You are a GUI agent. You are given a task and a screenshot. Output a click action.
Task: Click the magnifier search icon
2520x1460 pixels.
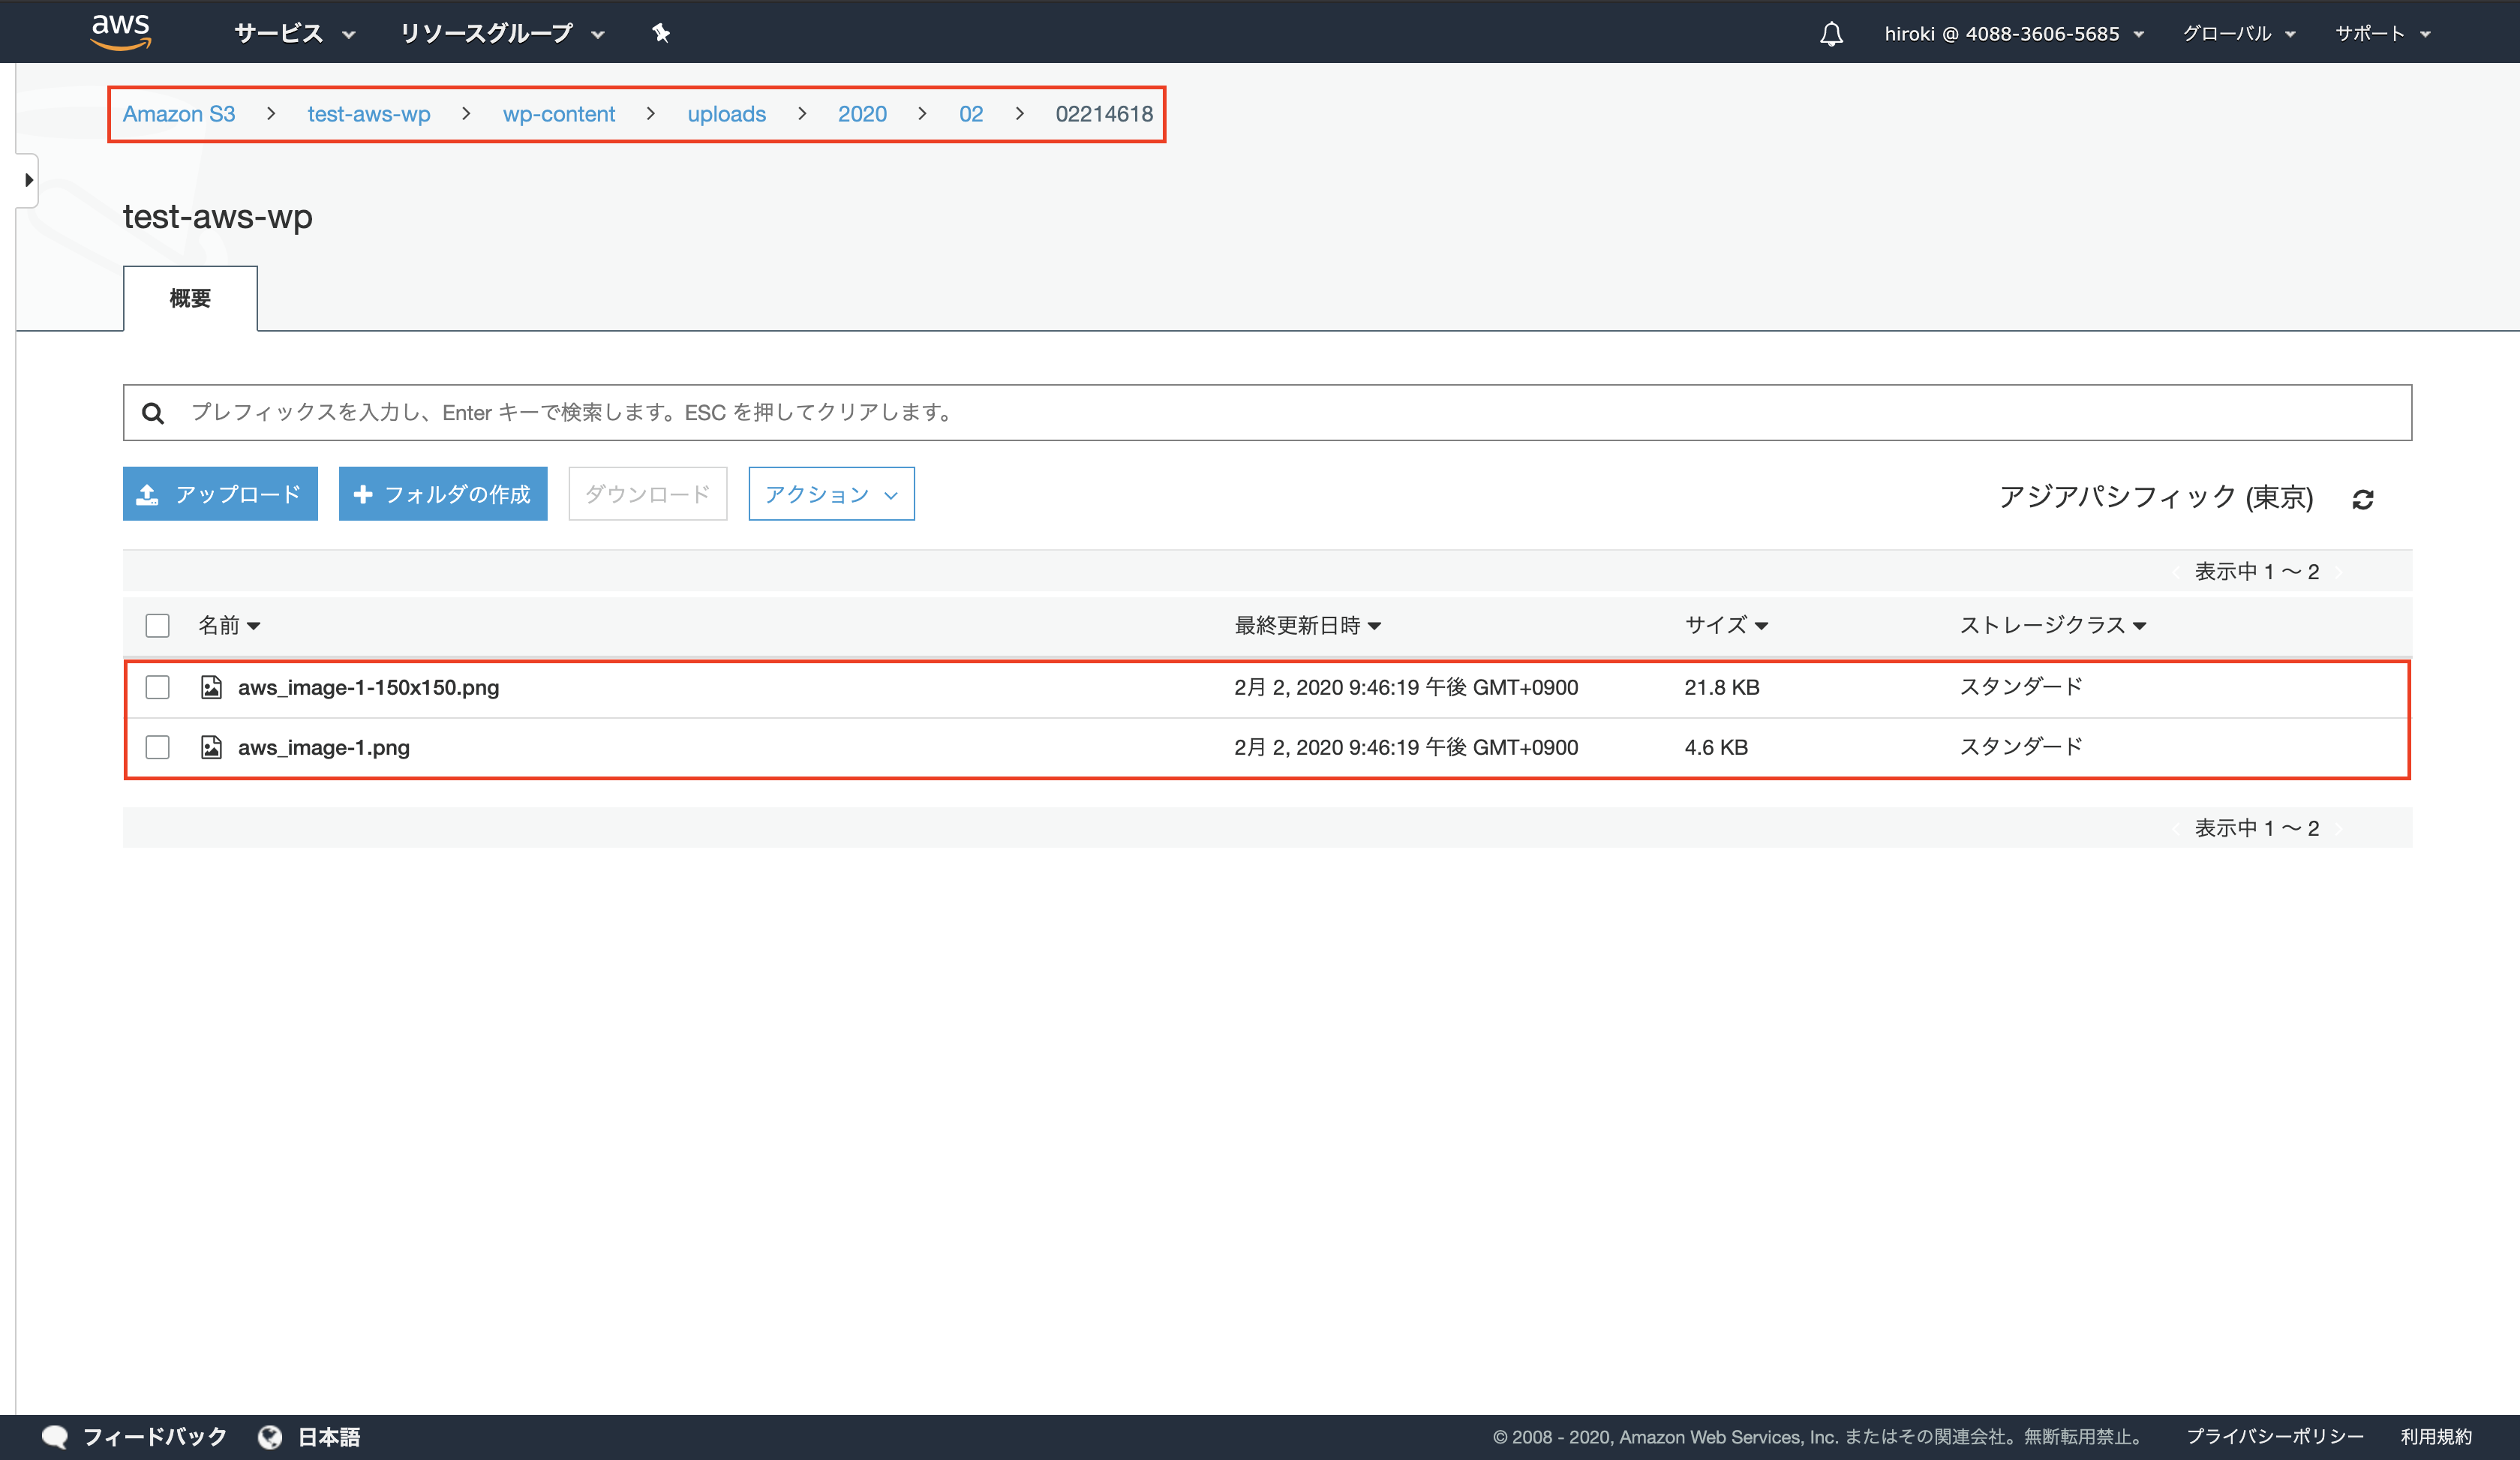tap(153, 413)
